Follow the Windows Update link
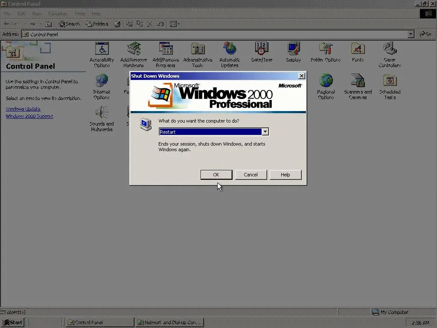This screenshot has width=437, height=328. click(23, 109)
